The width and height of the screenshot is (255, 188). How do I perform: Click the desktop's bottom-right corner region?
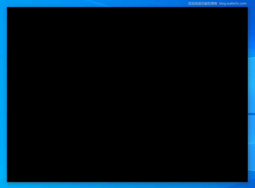coord(252,186)
